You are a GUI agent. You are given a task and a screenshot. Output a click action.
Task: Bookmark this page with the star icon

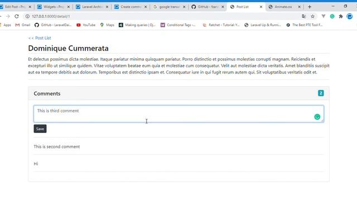tap(312, 16)
